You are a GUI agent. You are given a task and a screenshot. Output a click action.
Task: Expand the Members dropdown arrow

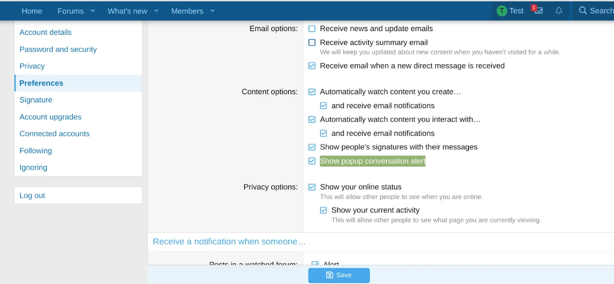tap(213, 11)
